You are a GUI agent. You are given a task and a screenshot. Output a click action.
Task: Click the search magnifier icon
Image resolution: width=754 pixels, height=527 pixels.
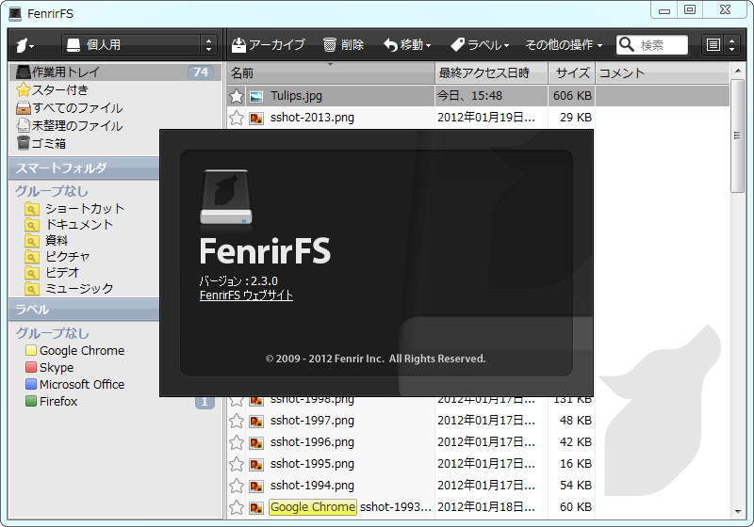point(626,44)
